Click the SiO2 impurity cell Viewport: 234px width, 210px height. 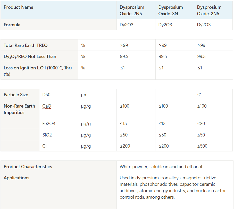pyautogui.click(x=47, y=135)
